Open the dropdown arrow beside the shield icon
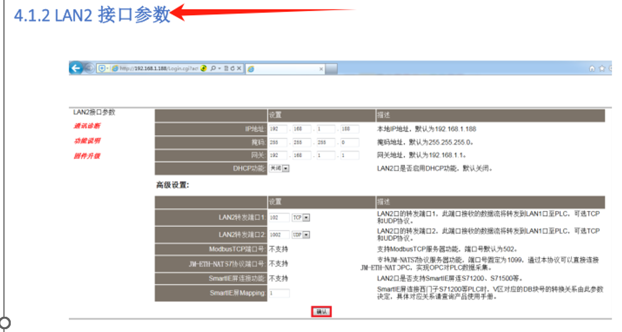Viewport: 622px width, 332px height. click(x=107, y=68)
